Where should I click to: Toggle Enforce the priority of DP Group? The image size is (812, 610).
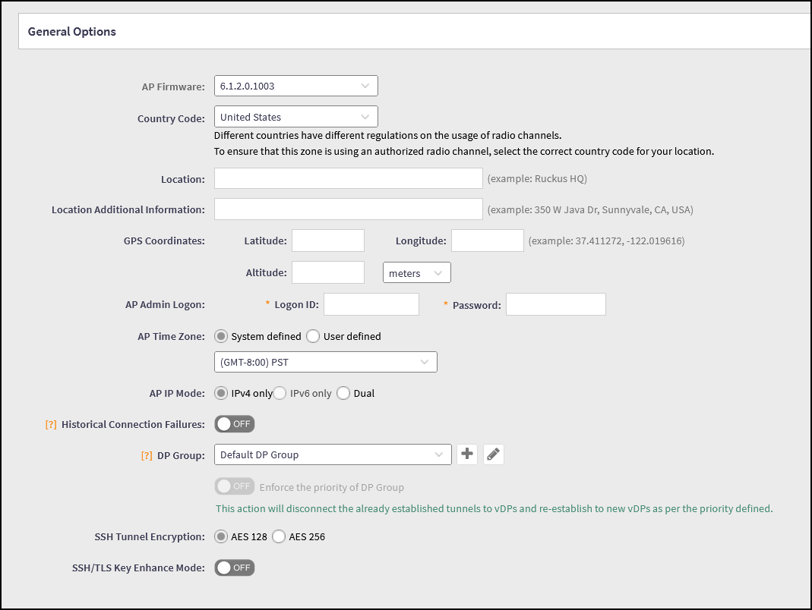point(235,486)
